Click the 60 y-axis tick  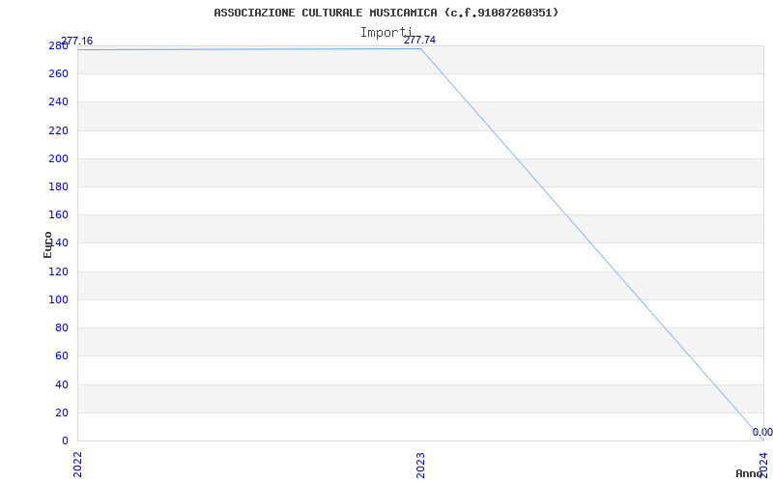tap(62, 355)
